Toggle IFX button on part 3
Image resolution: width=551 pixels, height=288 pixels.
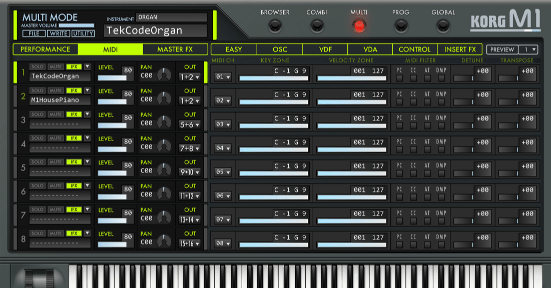[74, 114]
